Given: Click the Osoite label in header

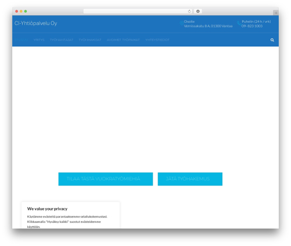Looking at the screenshot, I should click(189, 22).
